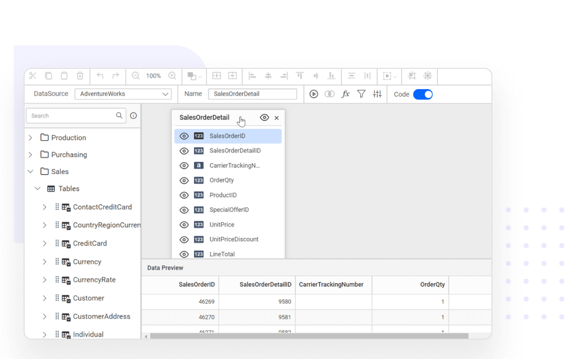Click the query Name text field
The image size is (581, 359).
pos(252,94)
